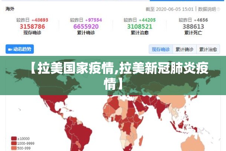Click the +97554 daily change value
The image size is (226, 151).
pos(93,20)
